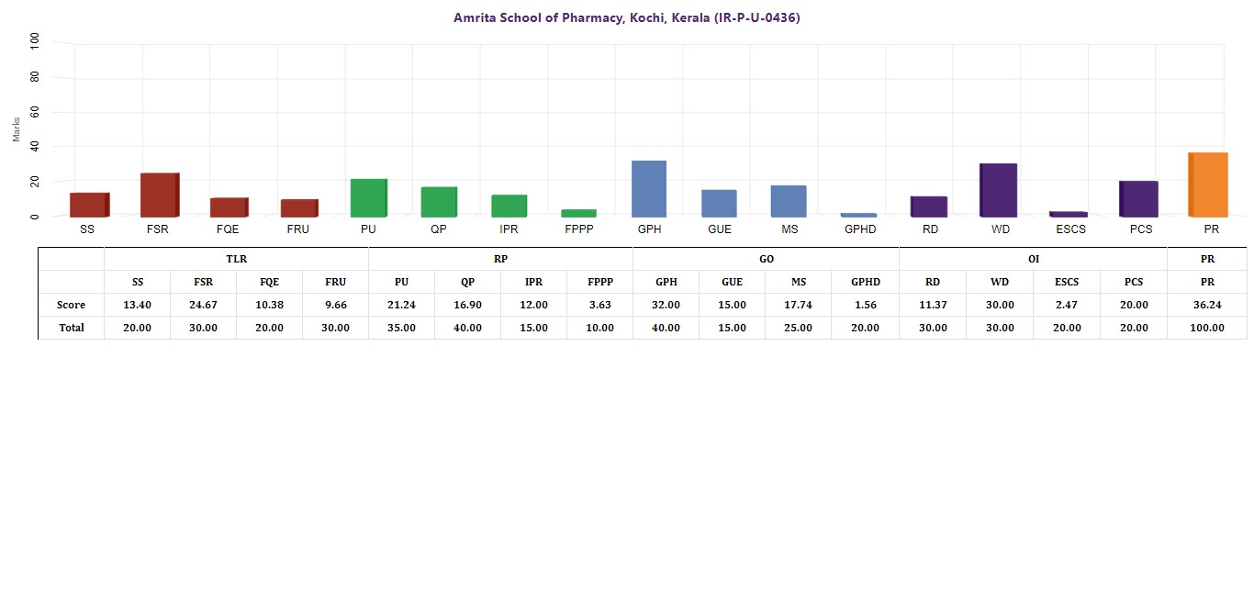Click the TLR group header cell
The image size is (1254, 603).
pyautogui.click(x=236, y=259)
